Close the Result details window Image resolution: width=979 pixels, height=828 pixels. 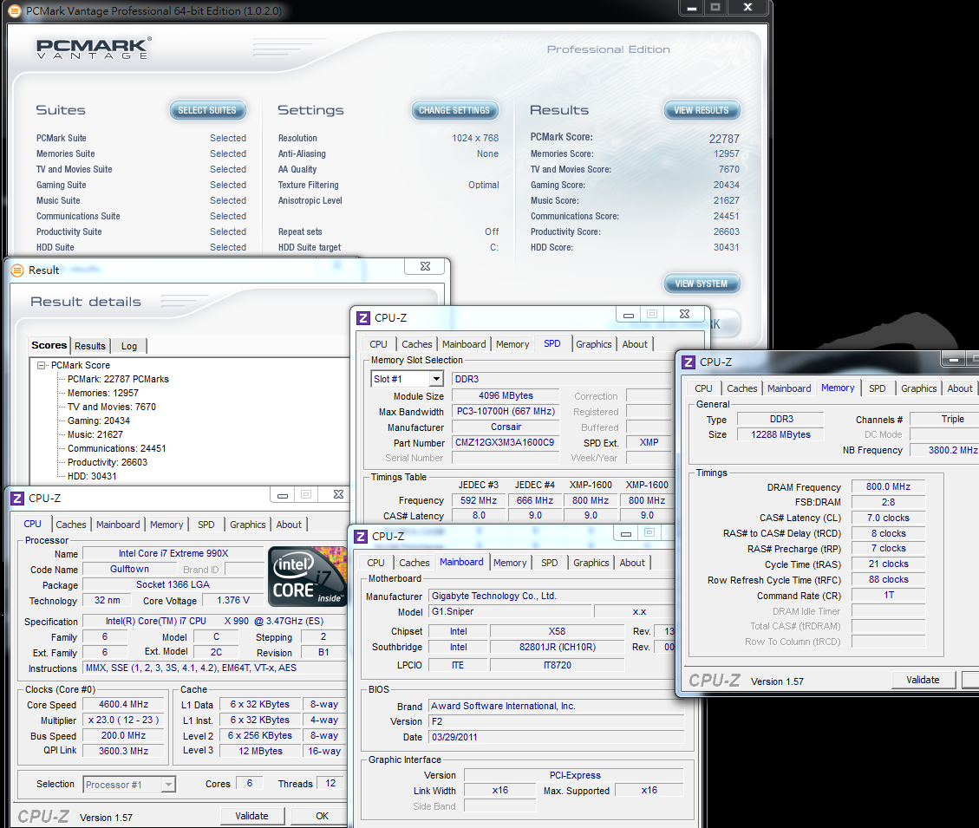pos(425,267)
